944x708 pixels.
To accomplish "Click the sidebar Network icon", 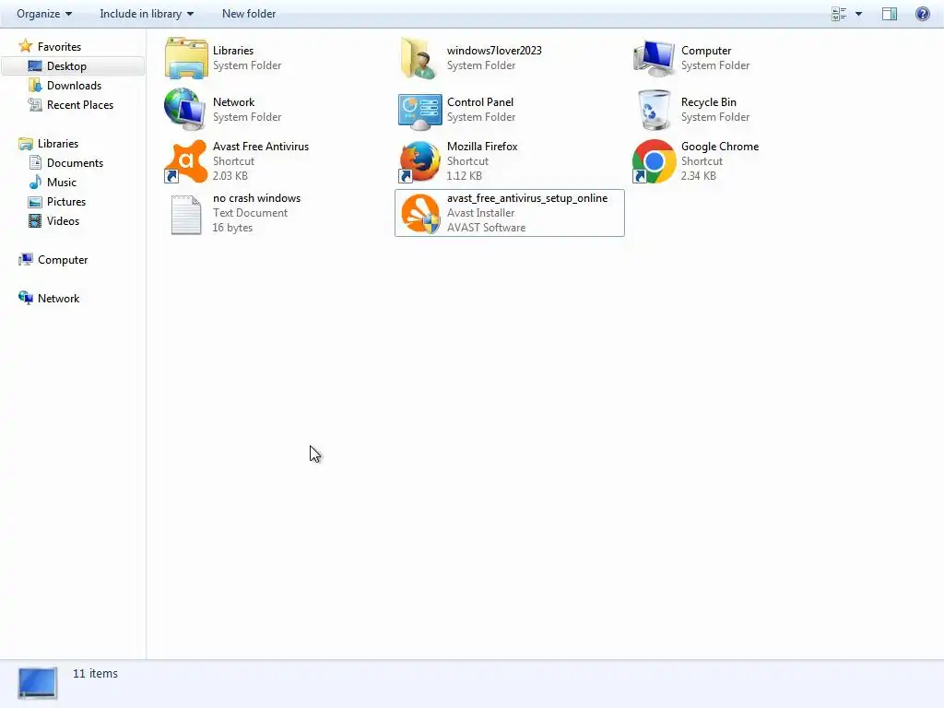I will point(25,298).
